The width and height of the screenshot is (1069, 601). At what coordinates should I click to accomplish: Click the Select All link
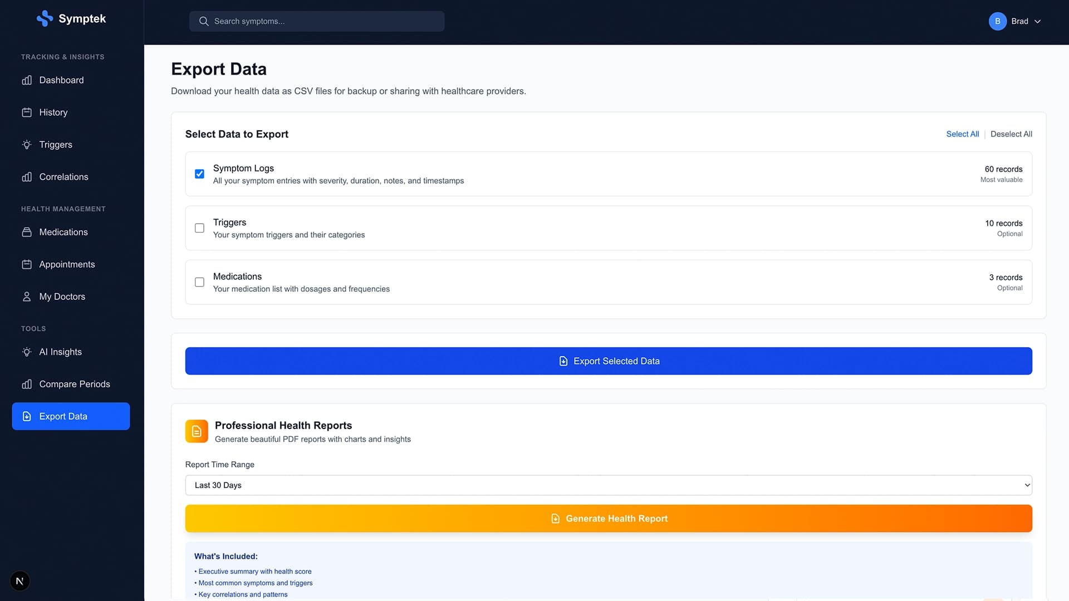[962, 134]
